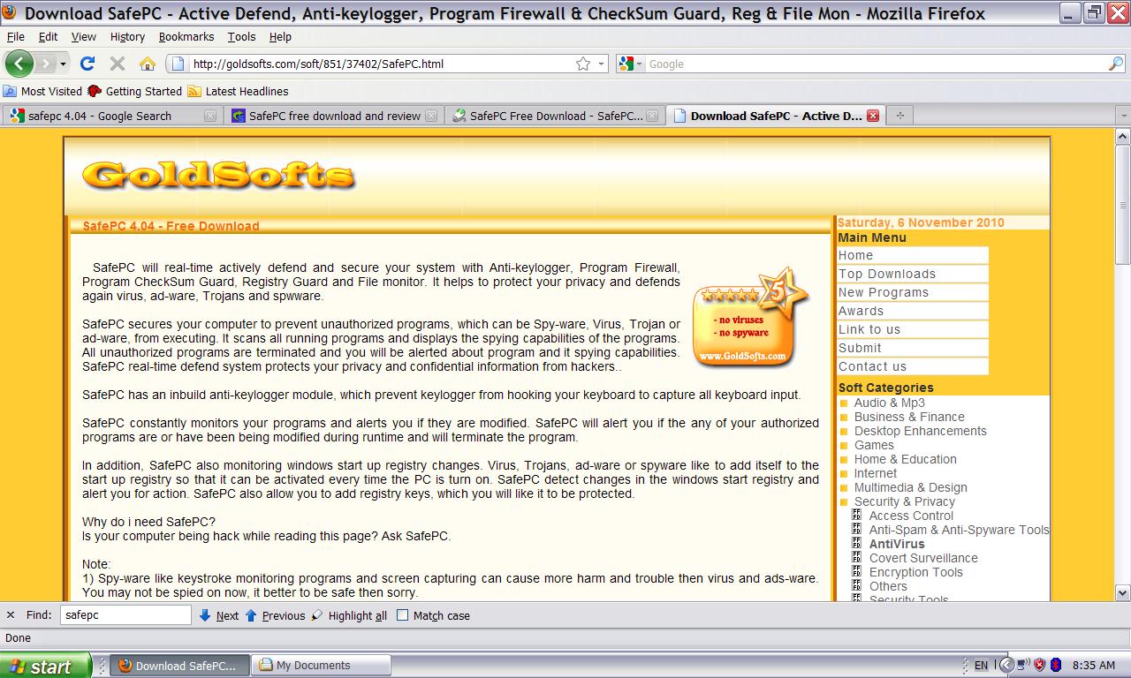Open Encryption Tools subcategory

pos(915,572)
